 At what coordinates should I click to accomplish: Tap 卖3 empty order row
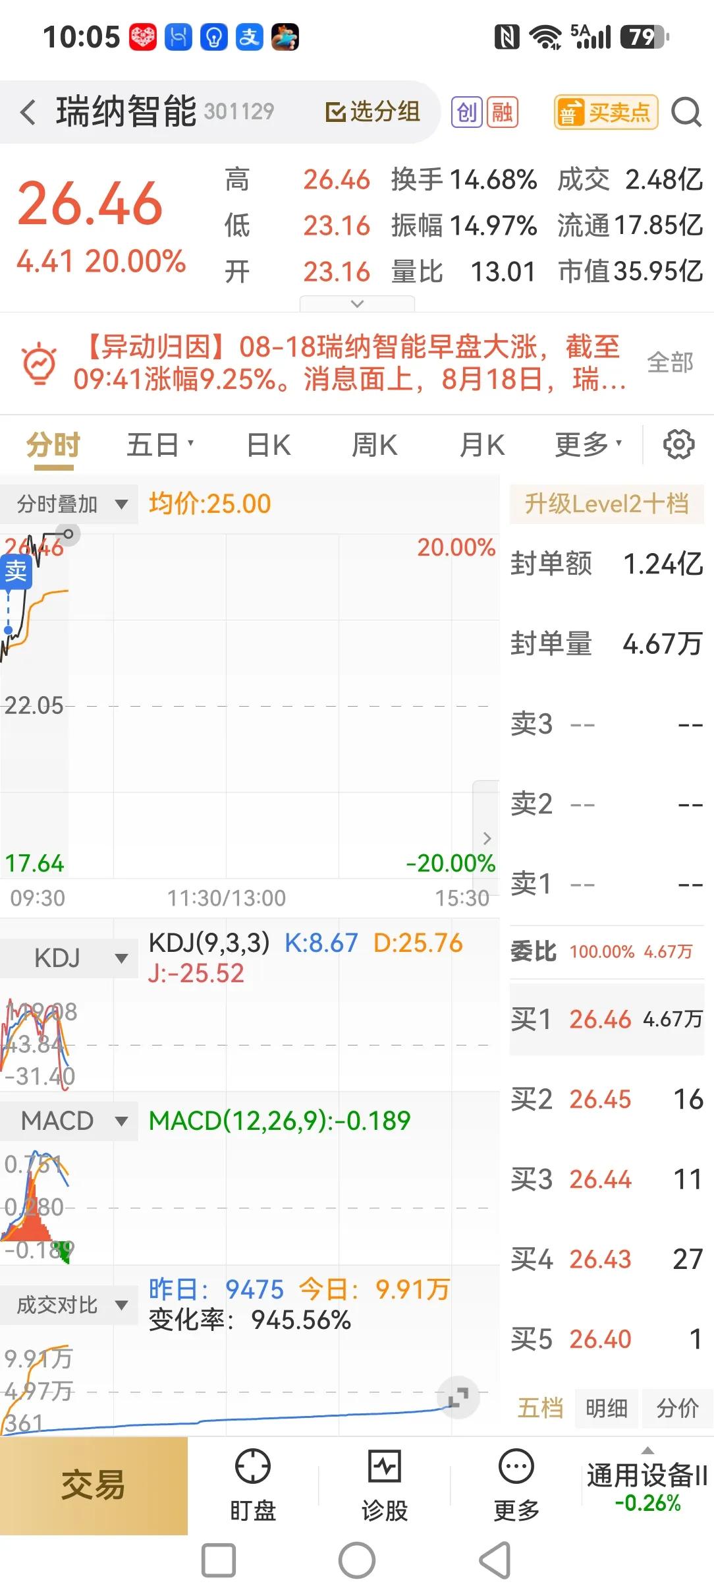[x=607, y=724]
